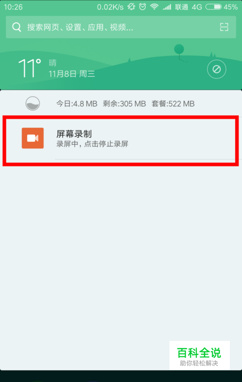
Task: Tap the 百科全说 watermark logo
Action: tap(199, 356)
